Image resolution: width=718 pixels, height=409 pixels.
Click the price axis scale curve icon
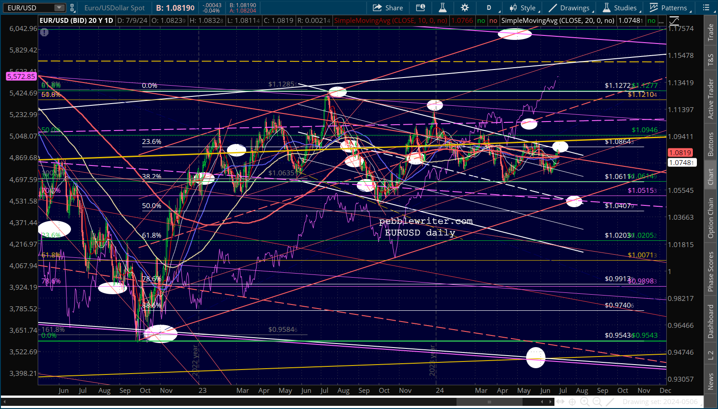coord(674,21)
